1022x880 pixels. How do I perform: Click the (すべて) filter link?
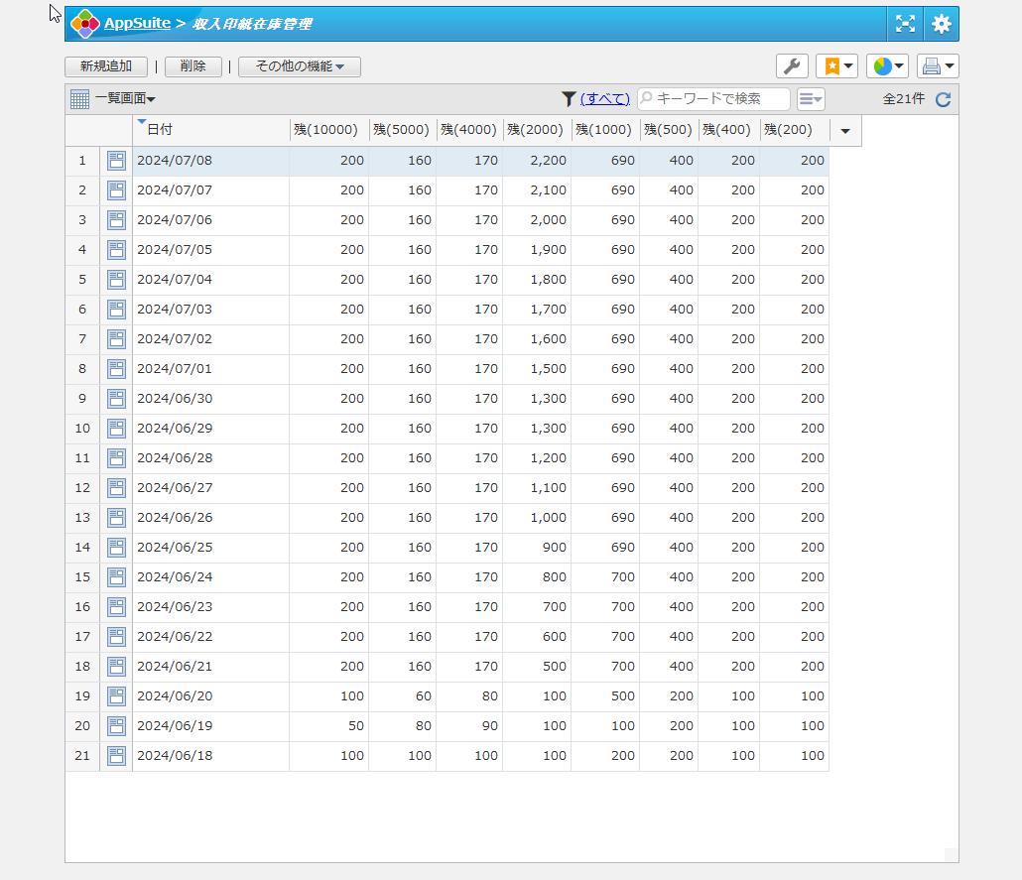coord(604,99)
